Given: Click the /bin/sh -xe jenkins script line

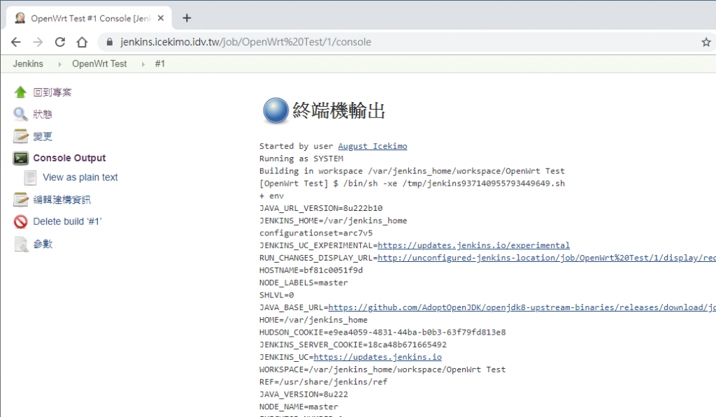Looking at the screenshot, I should click(412, 184).
